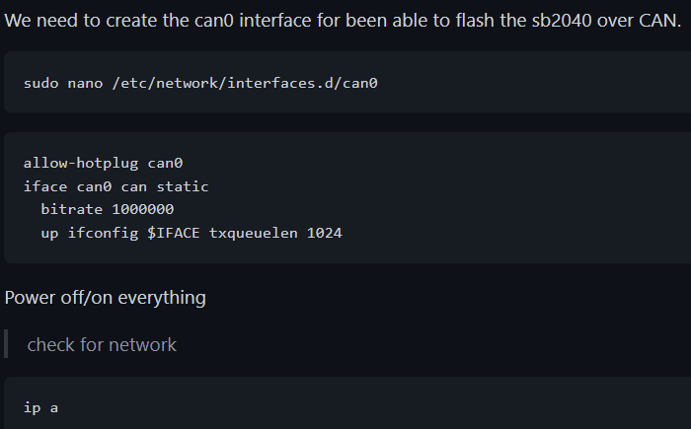Click the vertical bar beside the blockquote

click(x=6, y=344)
